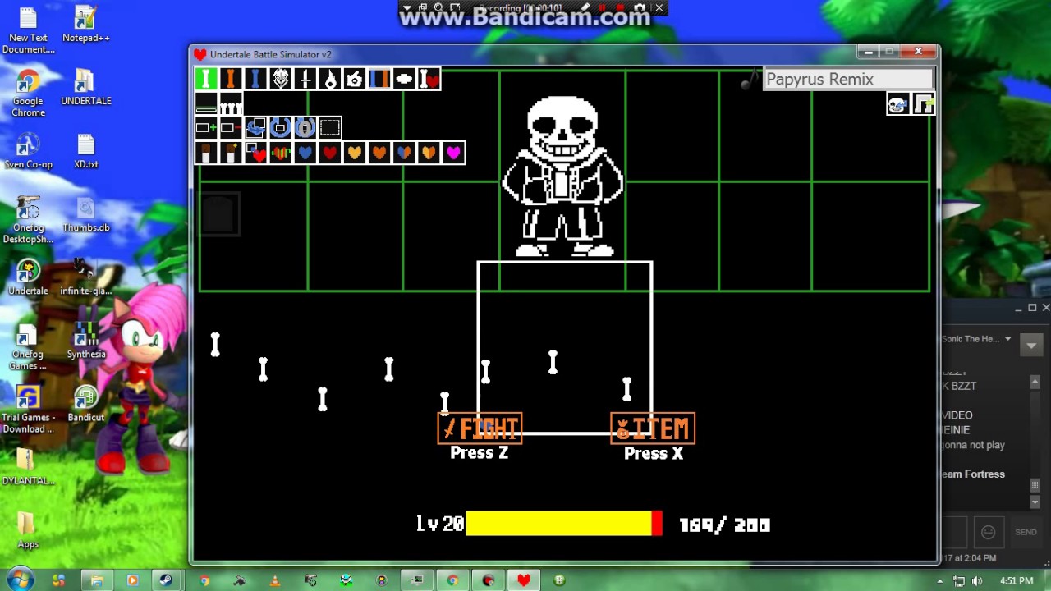Choose the orange soul heart
This screenshot has height=591, width=1051.
379,153
